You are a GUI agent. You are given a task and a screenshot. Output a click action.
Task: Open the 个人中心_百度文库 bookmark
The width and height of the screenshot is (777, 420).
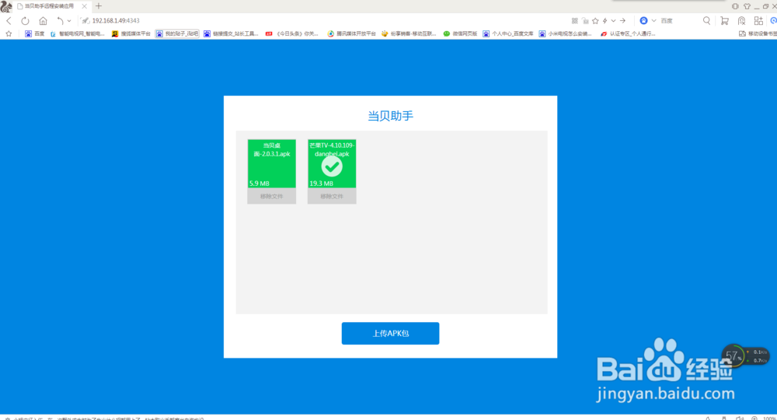point(508,33)
